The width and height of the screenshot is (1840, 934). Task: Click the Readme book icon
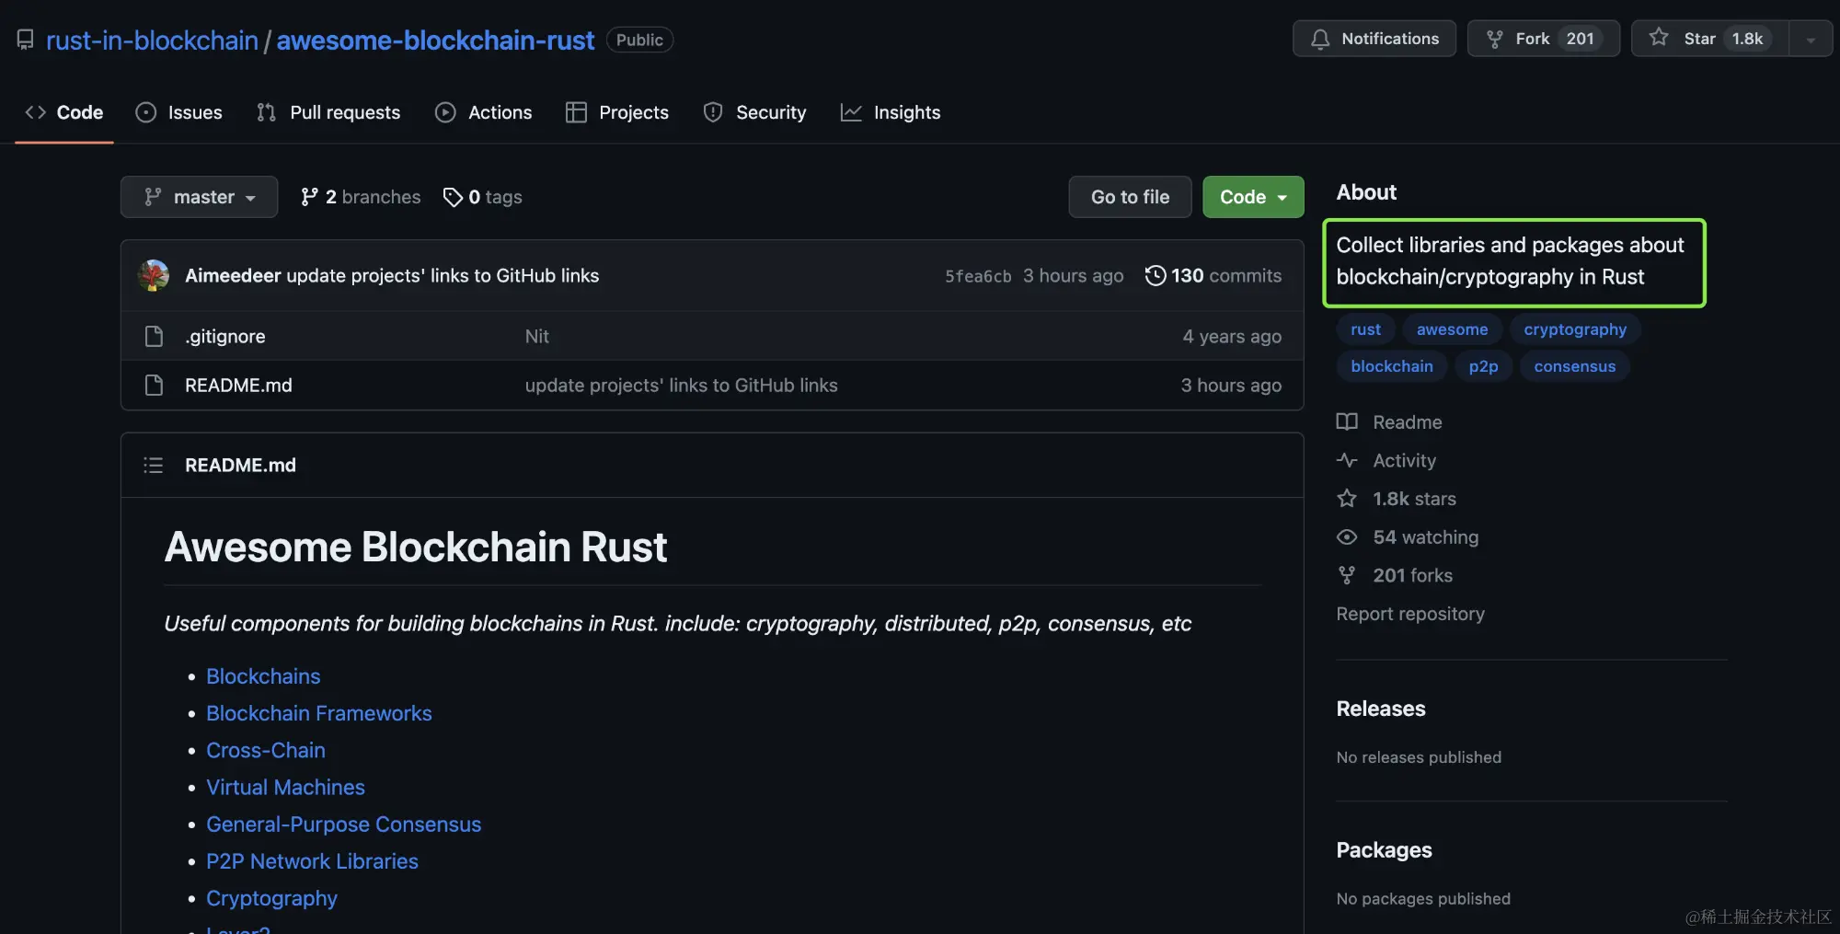coord(1347,421)
